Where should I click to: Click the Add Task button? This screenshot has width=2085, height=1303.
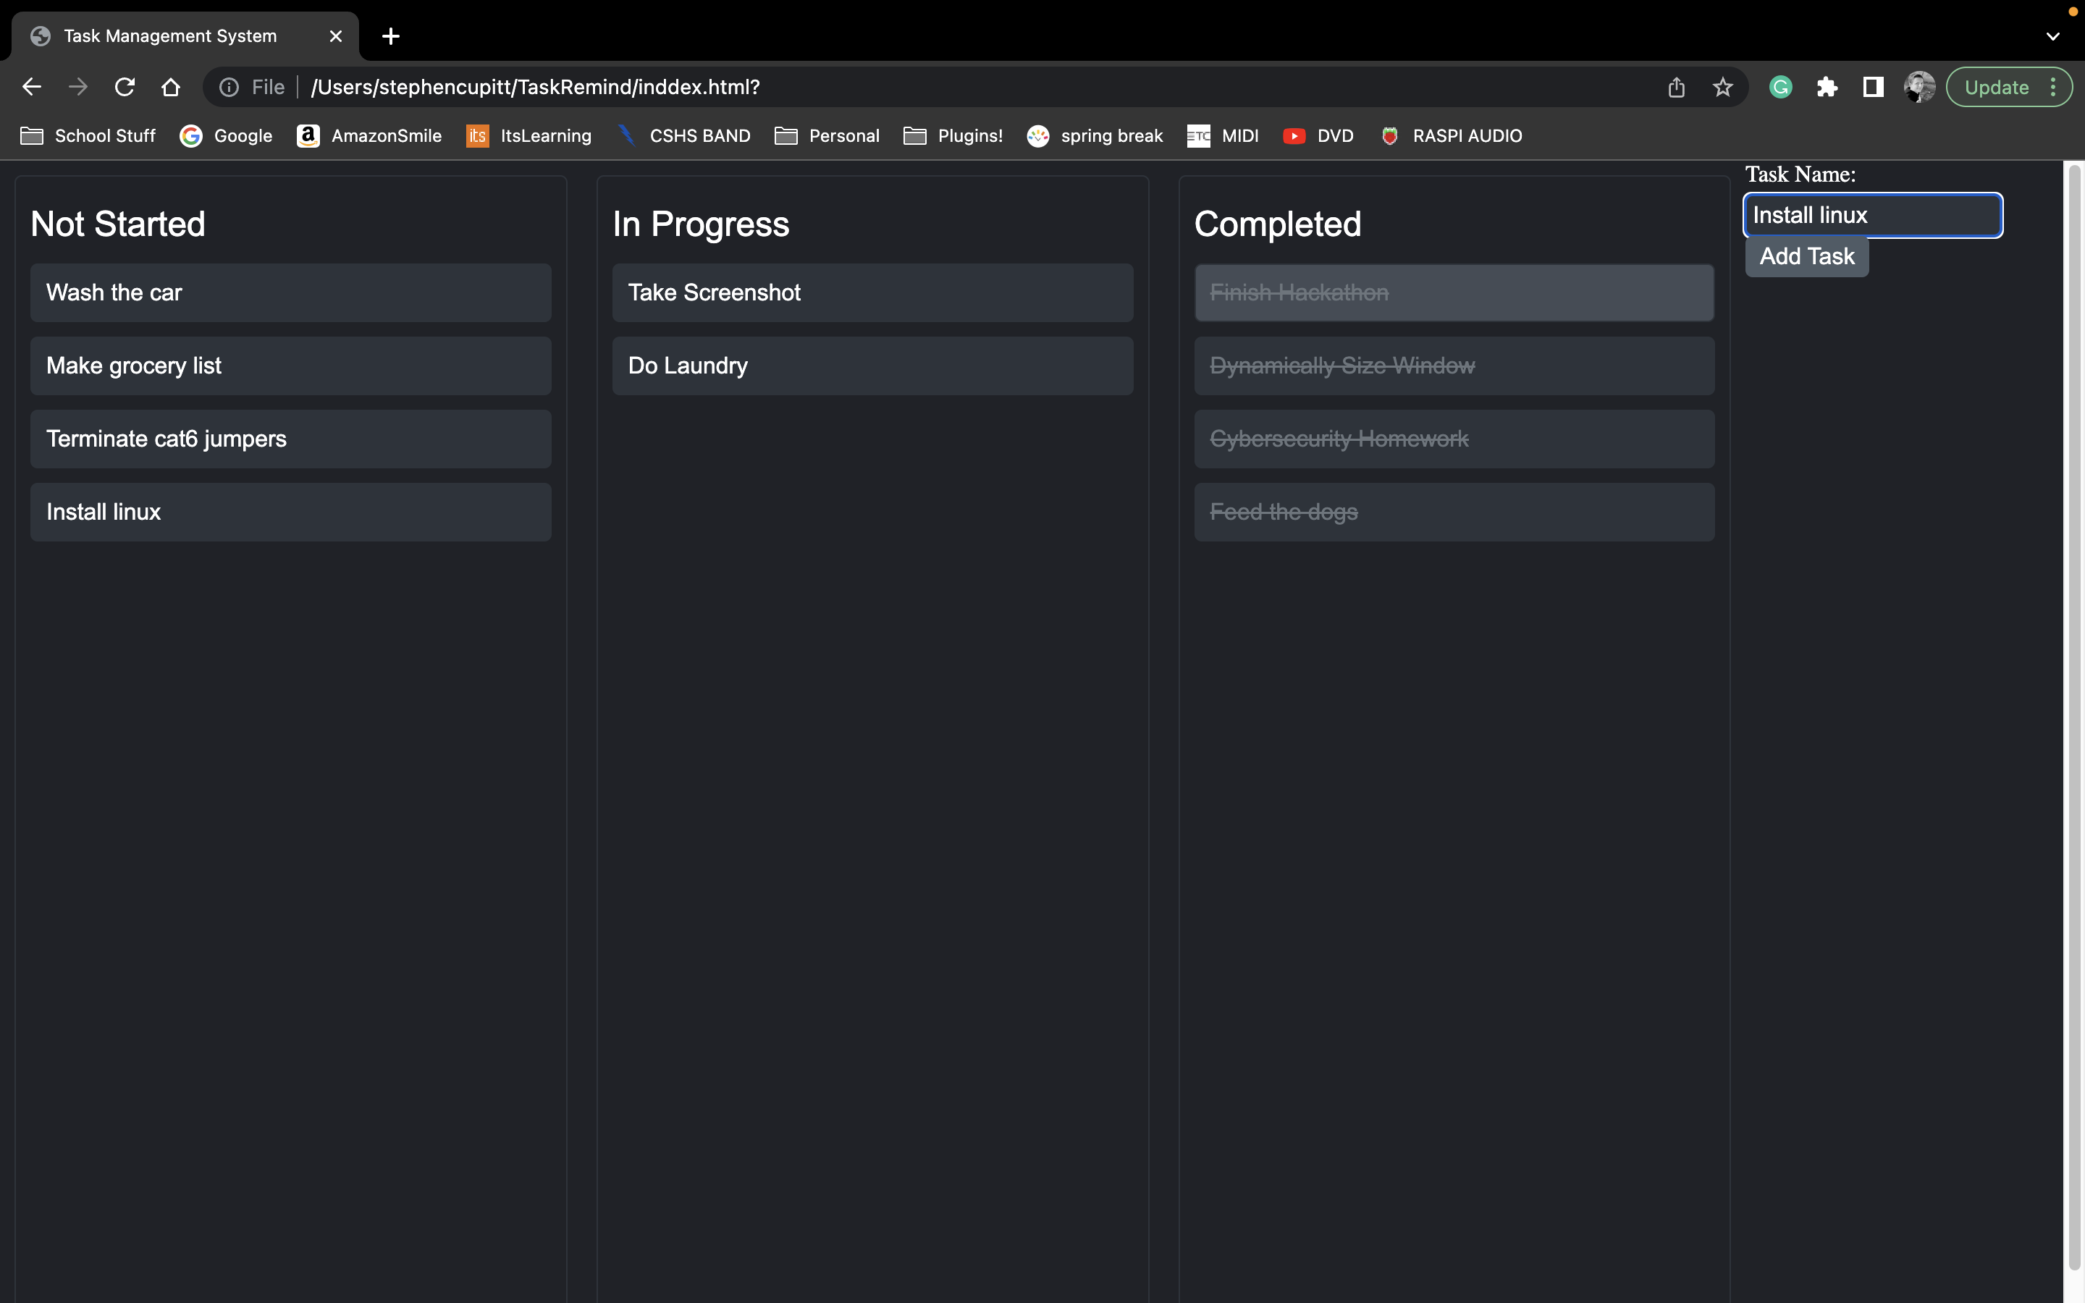pos(1806,257)
